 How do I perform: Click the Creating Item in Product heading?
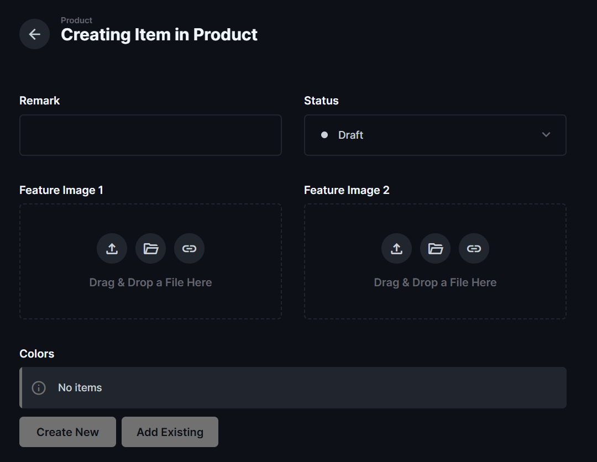(159, 34)
